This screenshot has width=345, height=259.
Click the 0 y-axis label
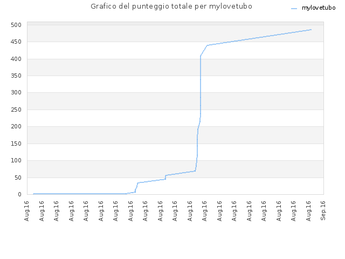point(19,194)
